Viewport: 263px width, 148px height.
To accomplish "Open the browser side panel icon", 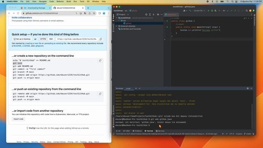I will pos(99,13).
